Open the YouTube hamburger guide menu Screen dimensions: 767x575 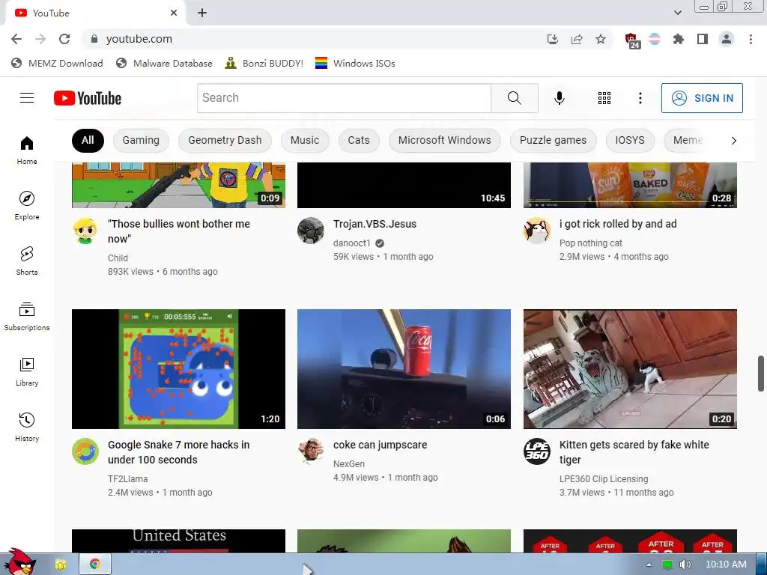(x=27, y=98)
